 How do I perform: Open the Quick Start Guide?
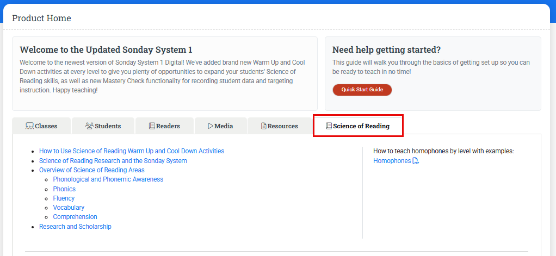[362, 90]
